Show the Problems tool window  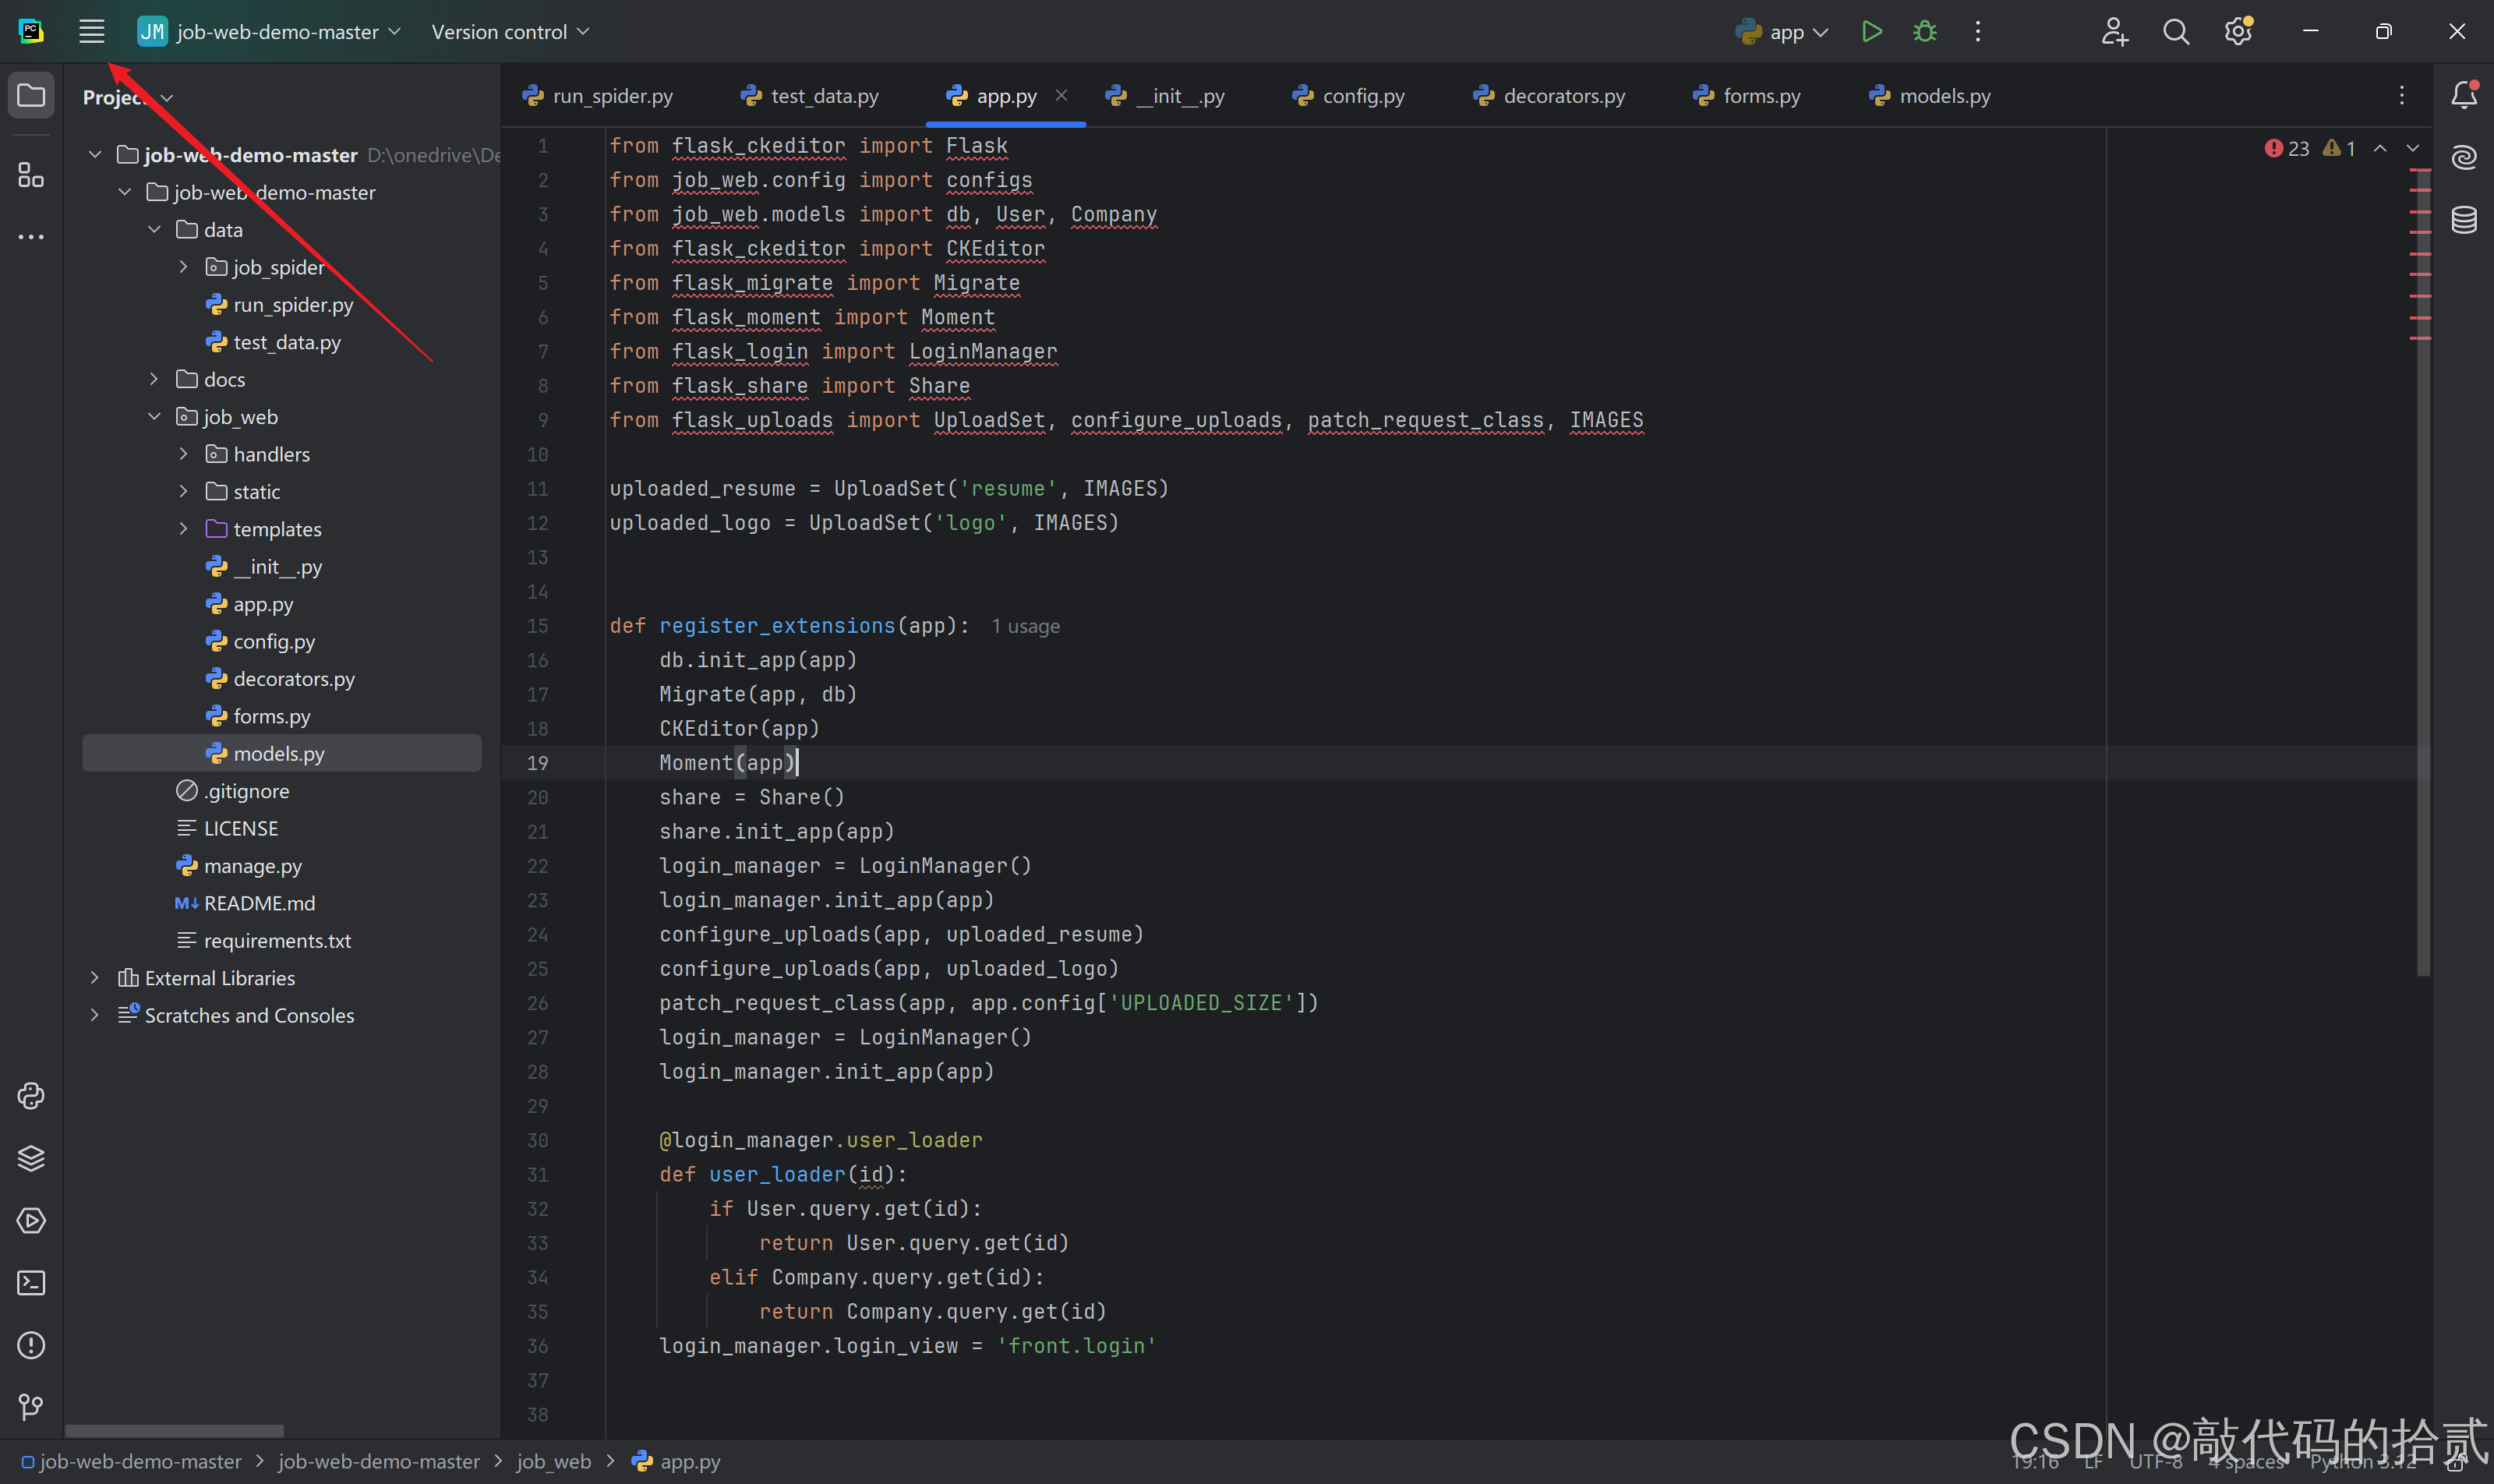point(31,1345)
